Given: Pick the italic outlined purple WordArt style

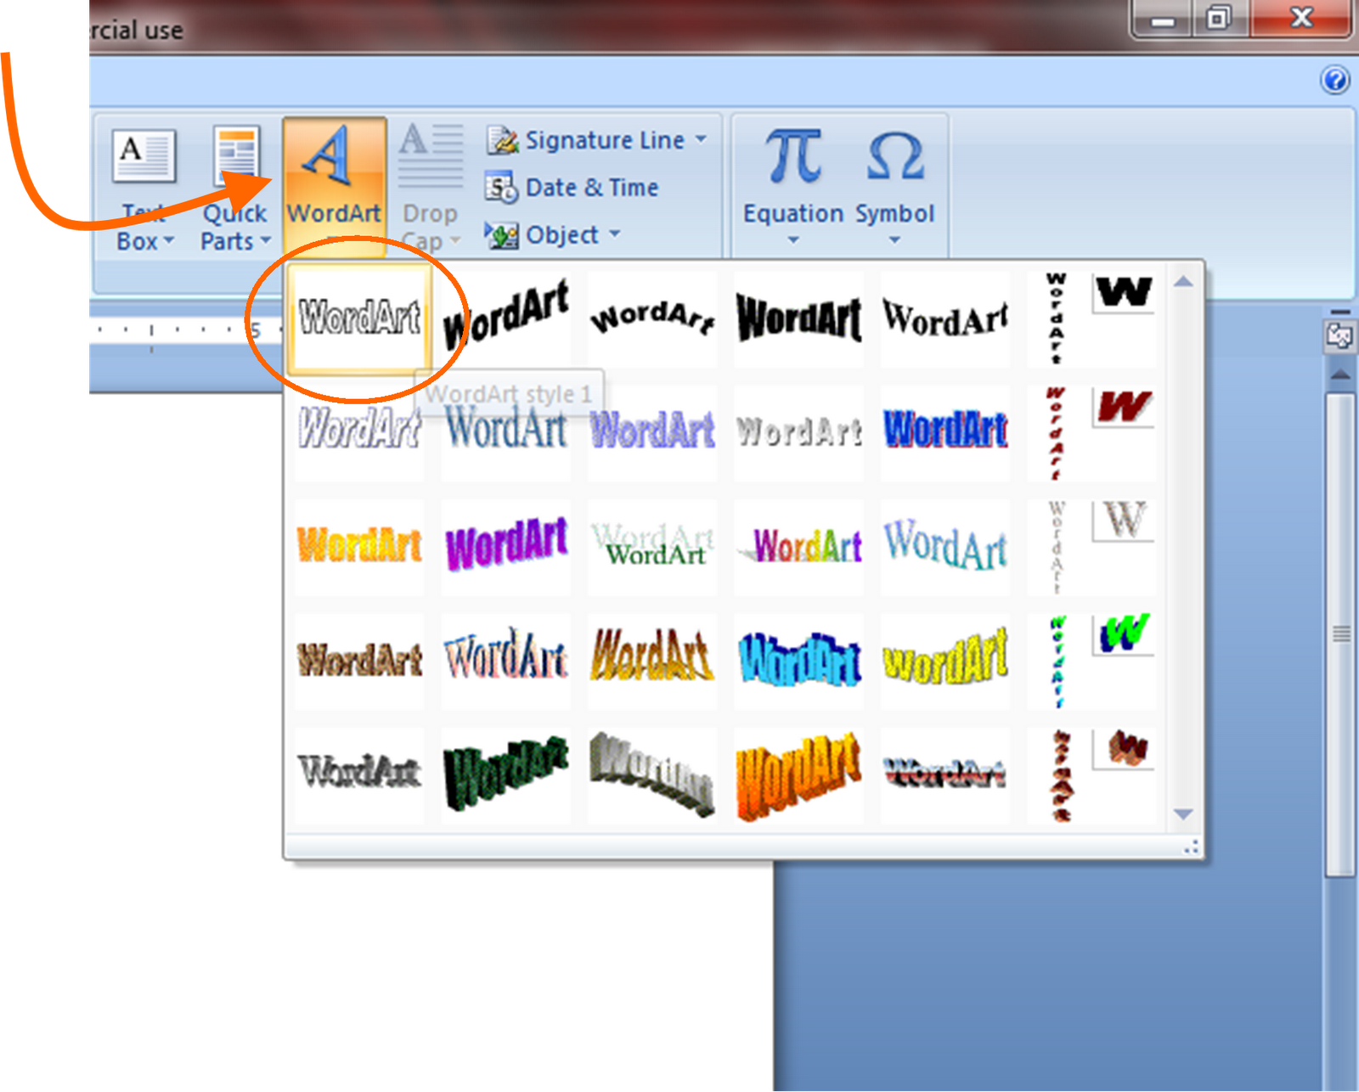Looking at the screenshot, I should tap(359, 432).
